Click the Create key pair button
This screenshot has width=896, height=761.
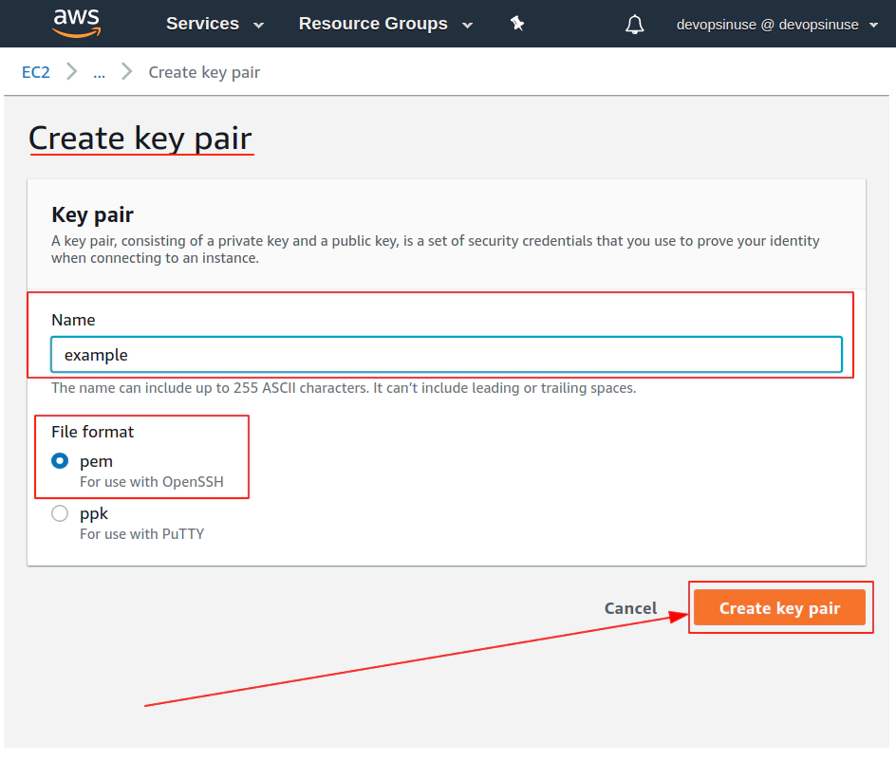(779, 607)
